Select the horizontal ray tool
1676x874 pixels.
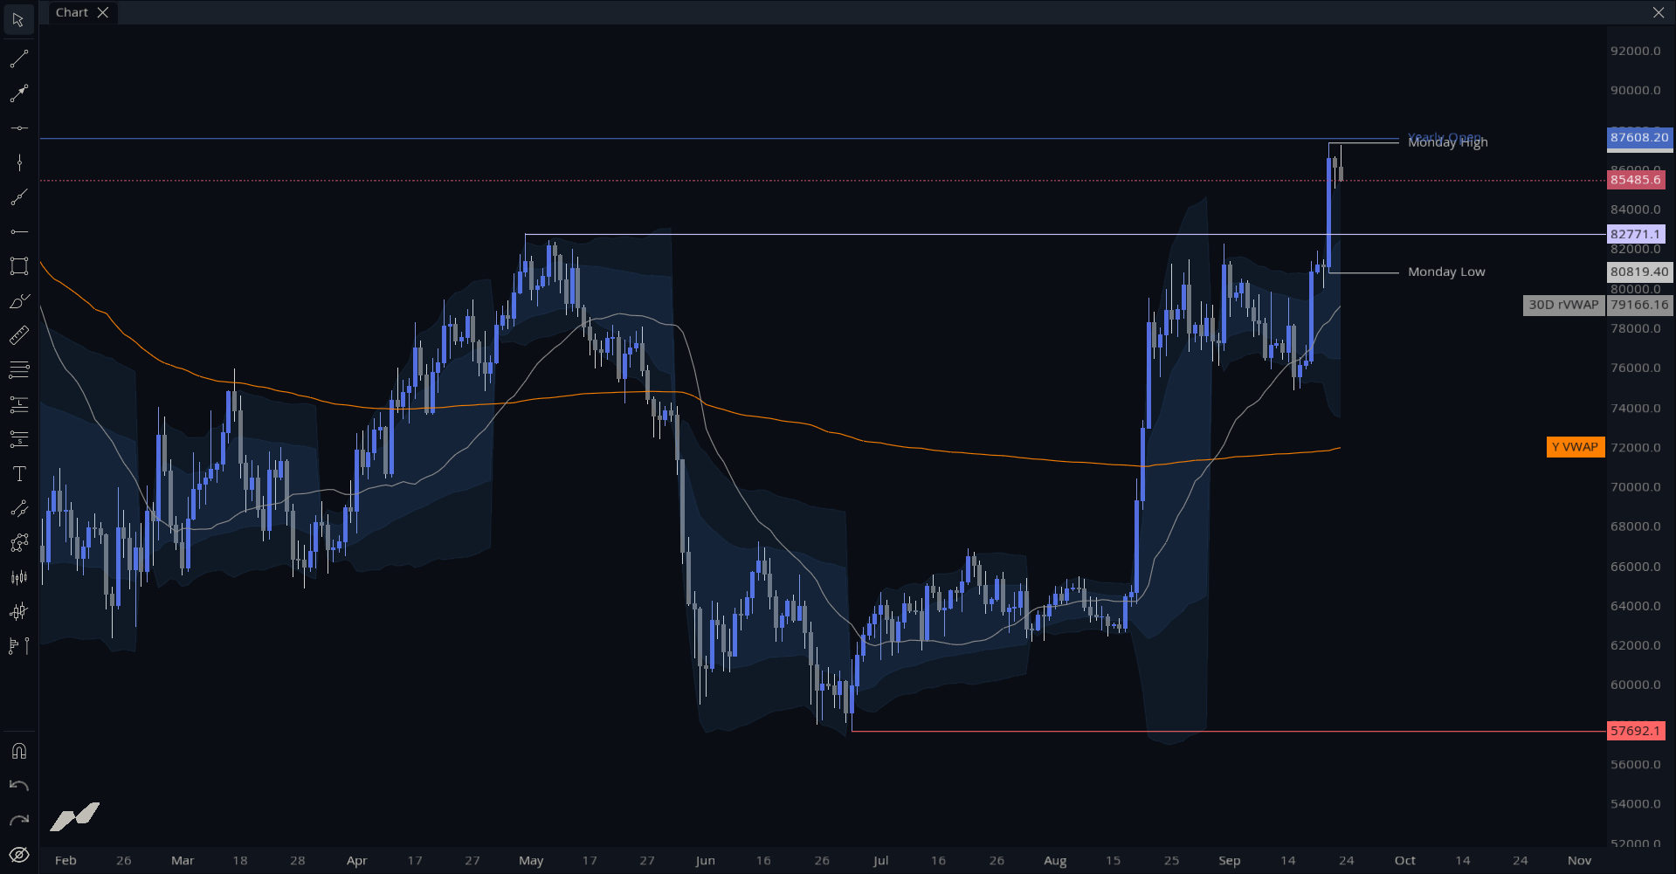(18, 231)
